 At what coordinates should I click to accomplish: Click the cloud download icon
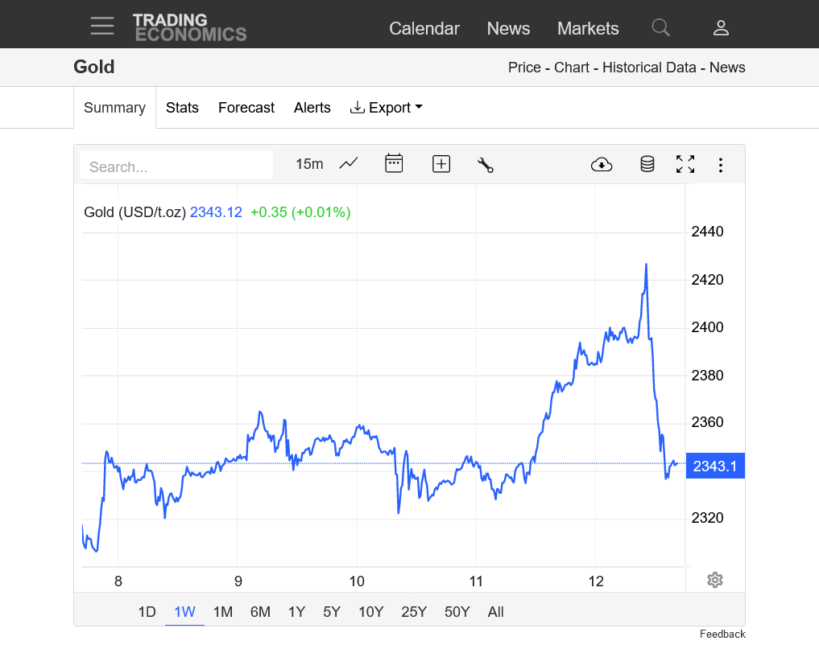pos(602,165)
